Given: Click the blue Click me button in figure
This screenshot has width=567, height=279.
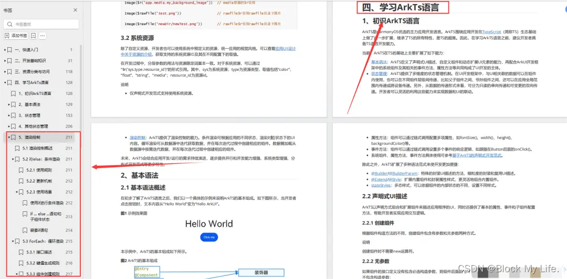Looking at the screenshot, I should tap(209, 237).
